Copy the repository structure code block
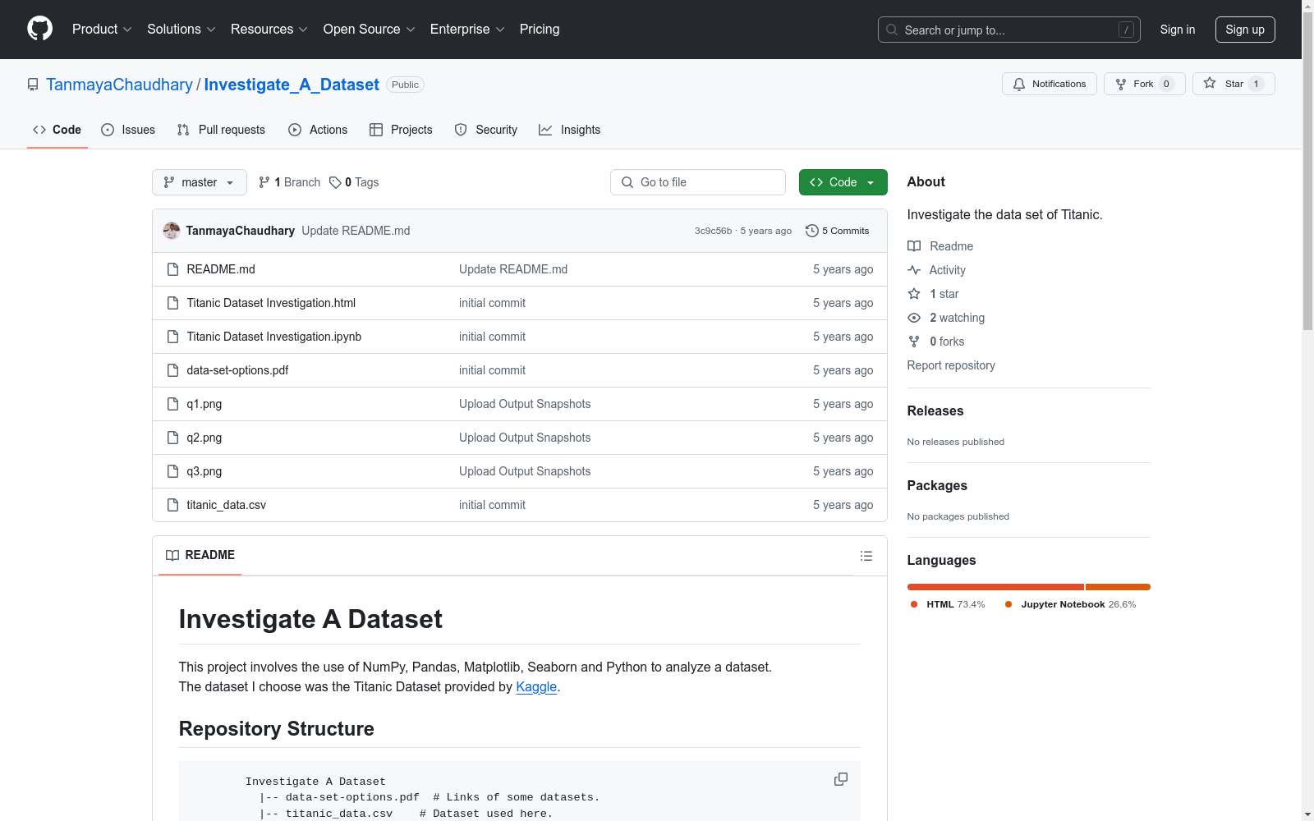Viewport: 1314px width, 821px height. click(x=841, y=779)
